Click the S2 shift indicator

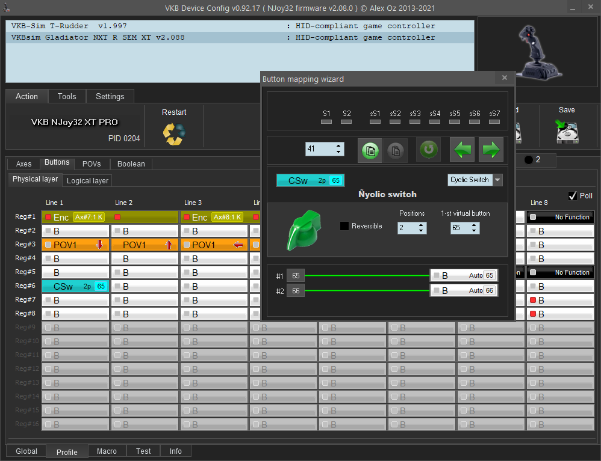pyautogui.click(x=346, y=121)
